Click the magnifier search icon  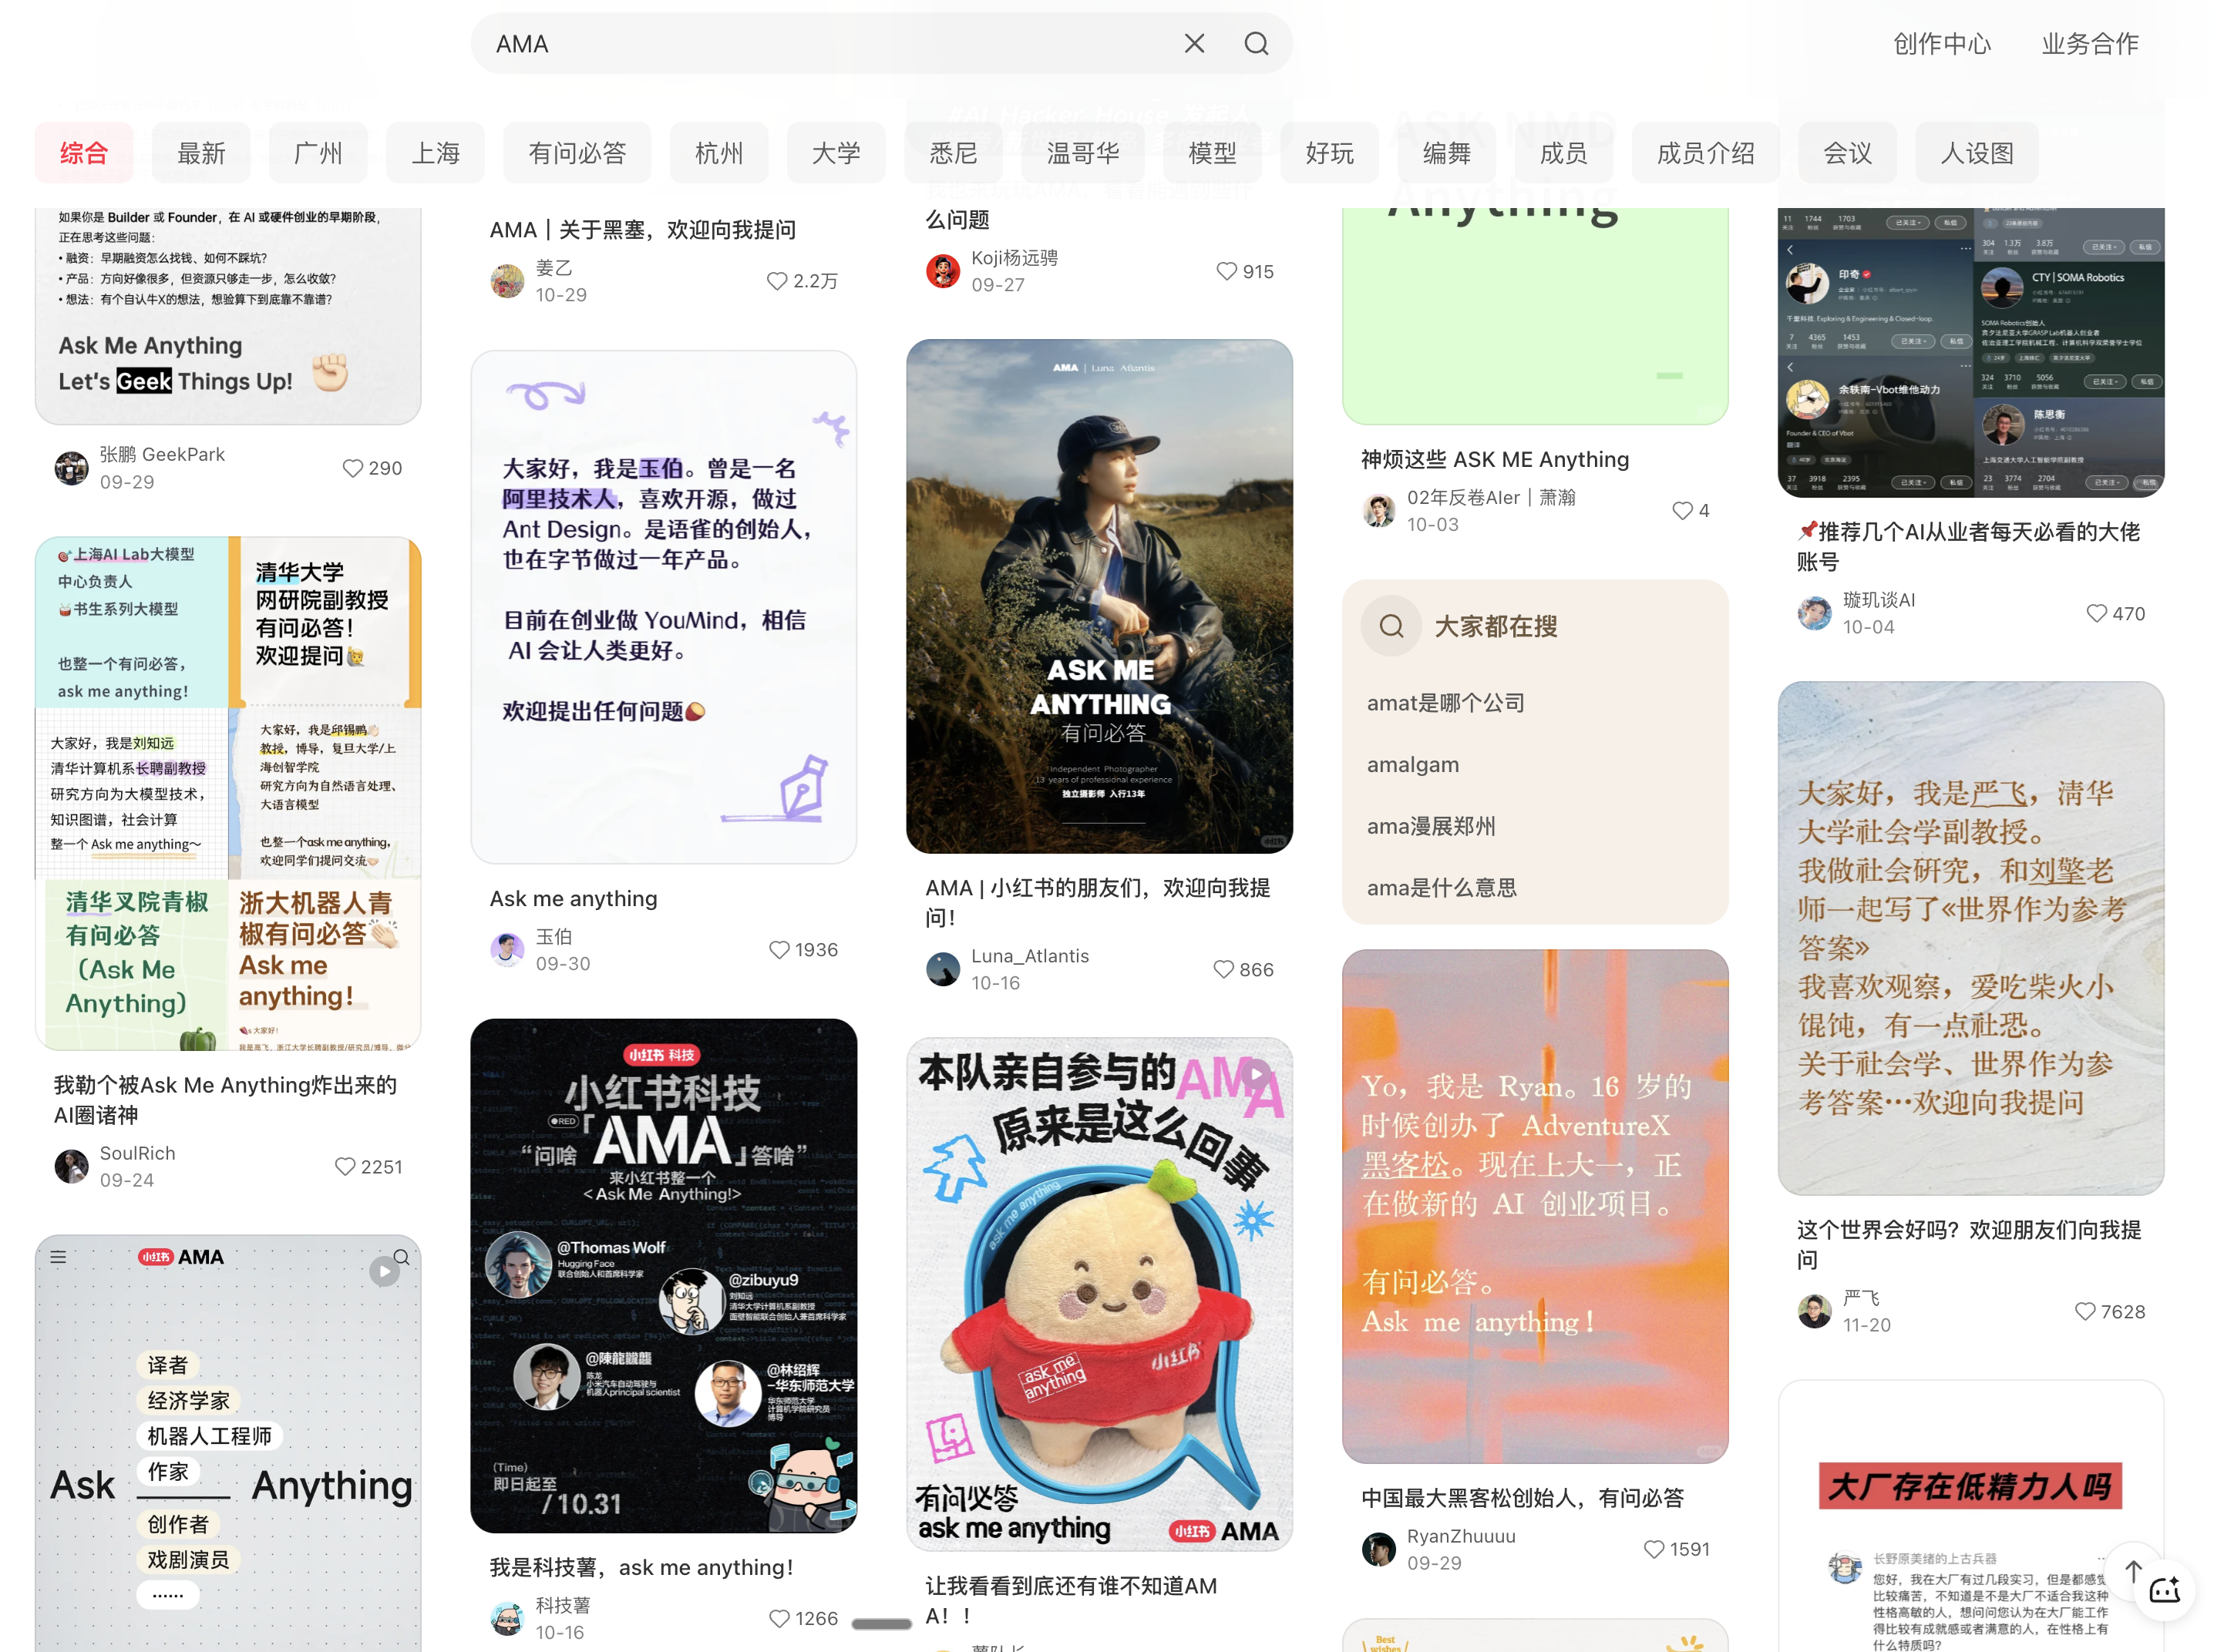(x=1256, y=44)
